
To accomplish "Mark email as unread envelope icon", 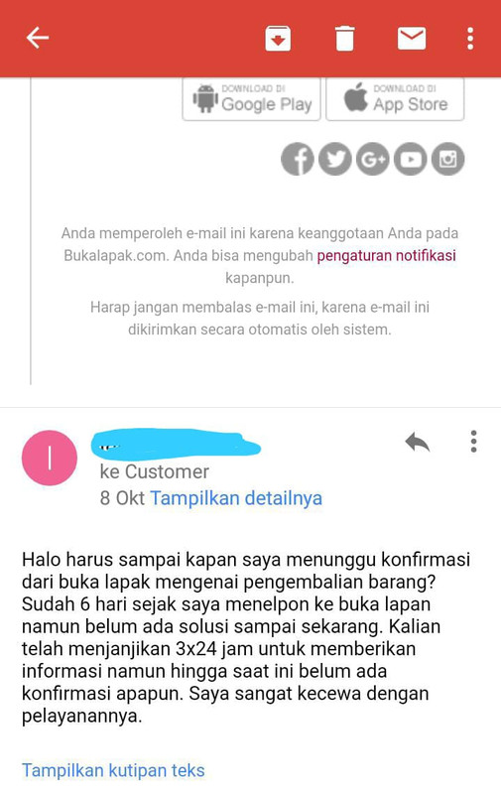I will pos(412,38).
